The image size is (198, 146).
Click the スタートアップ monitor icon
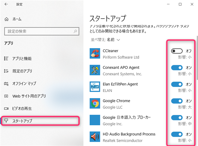coord(6,121)
